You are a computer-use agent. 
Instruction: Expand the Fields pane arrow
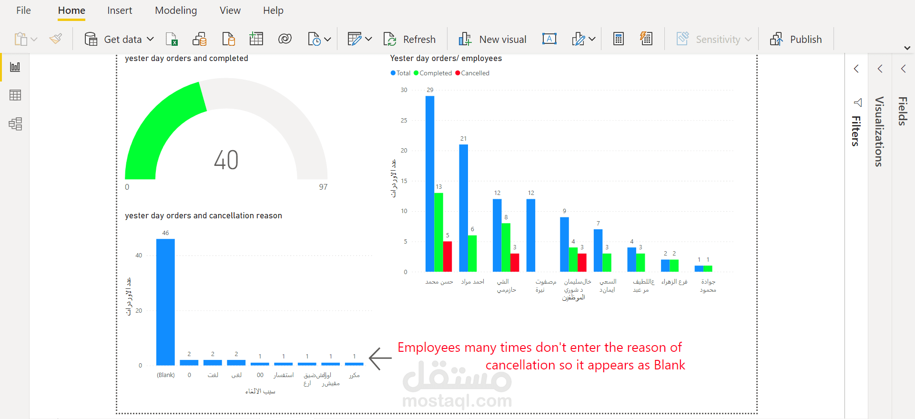click(x=903, y=69)
